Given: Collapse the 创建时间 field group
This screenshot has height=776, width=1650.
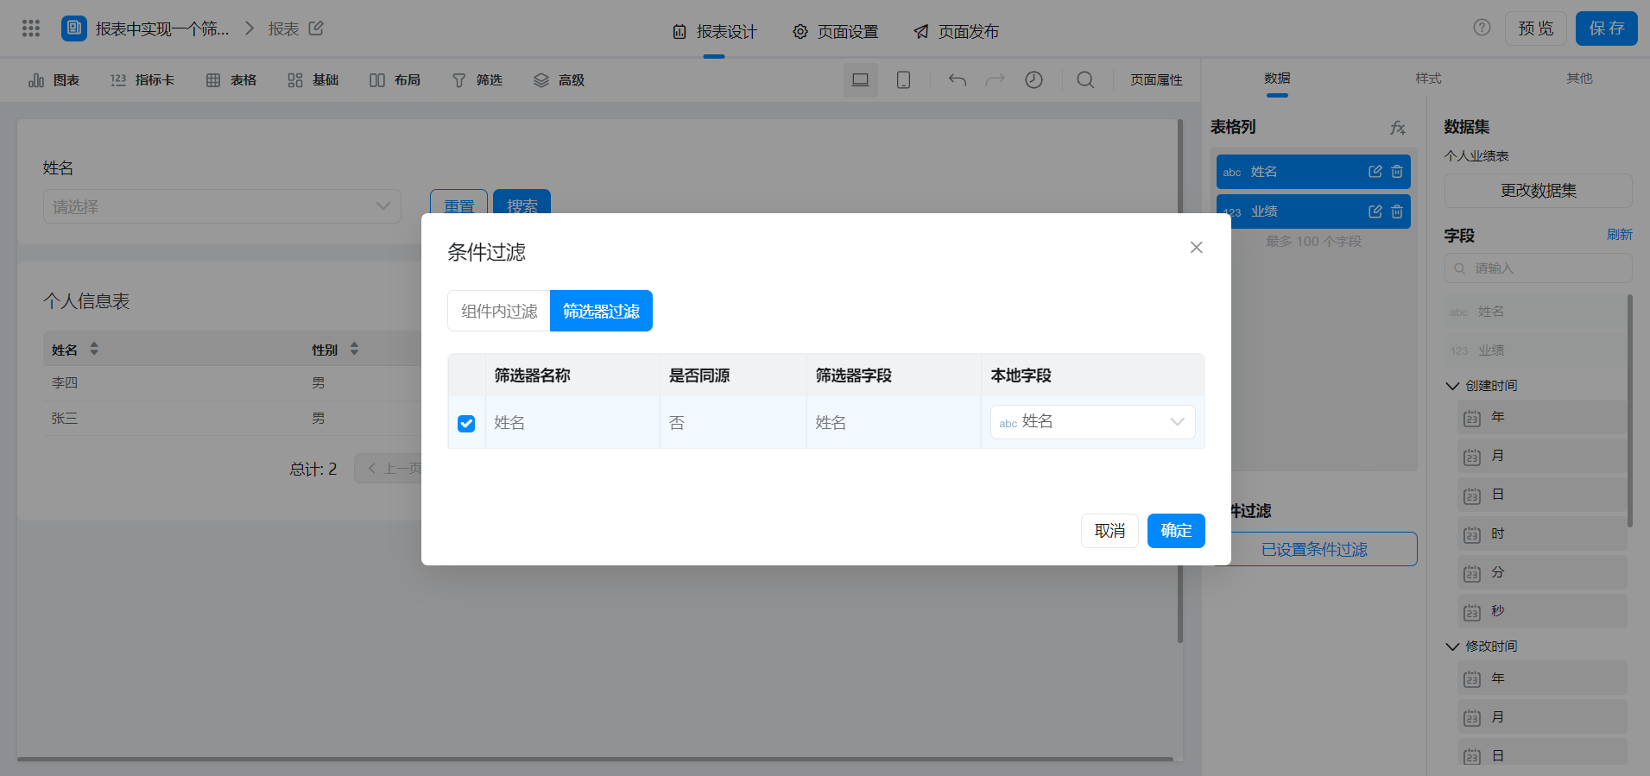Looking at the screenshot, I should (x=1452, y=386).
